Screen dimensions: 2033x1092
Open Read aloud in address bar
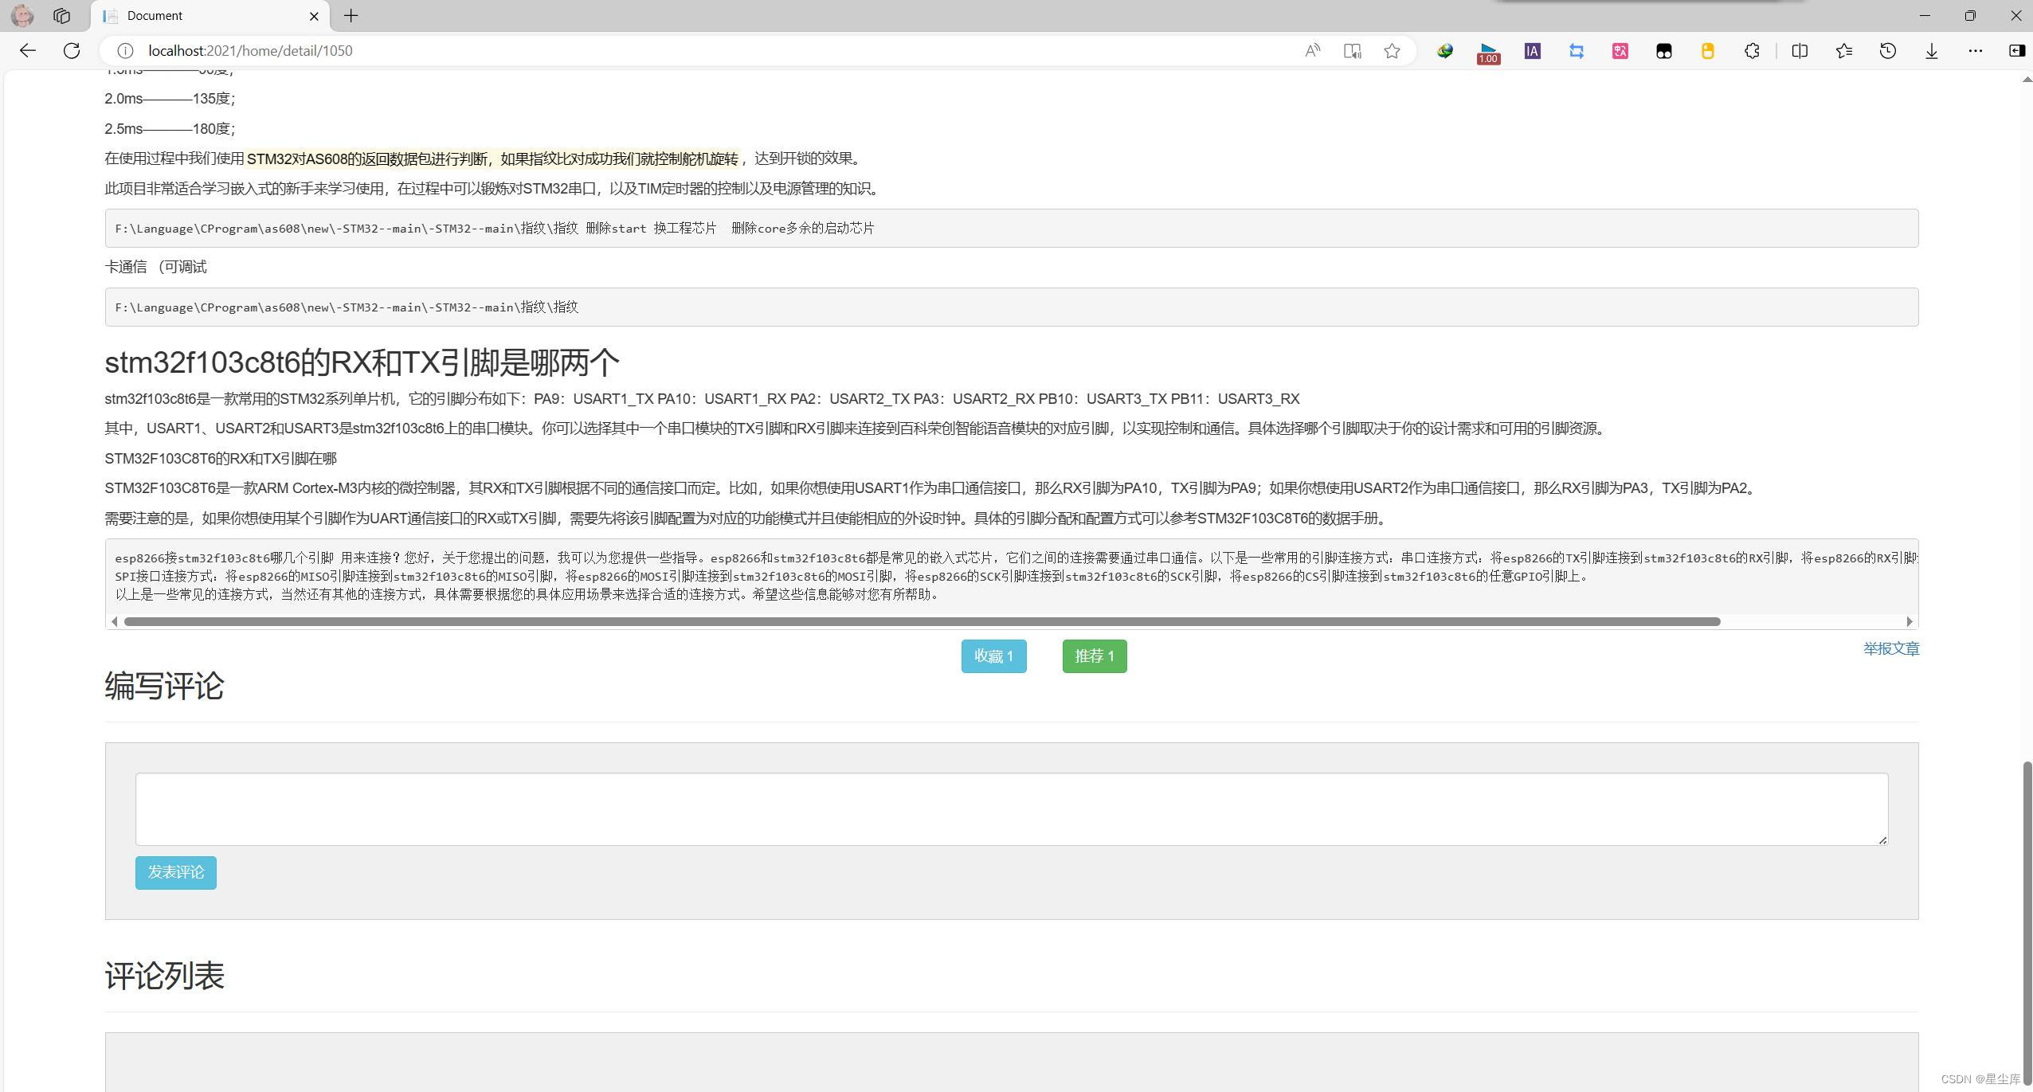click(x=1312, y=51)
